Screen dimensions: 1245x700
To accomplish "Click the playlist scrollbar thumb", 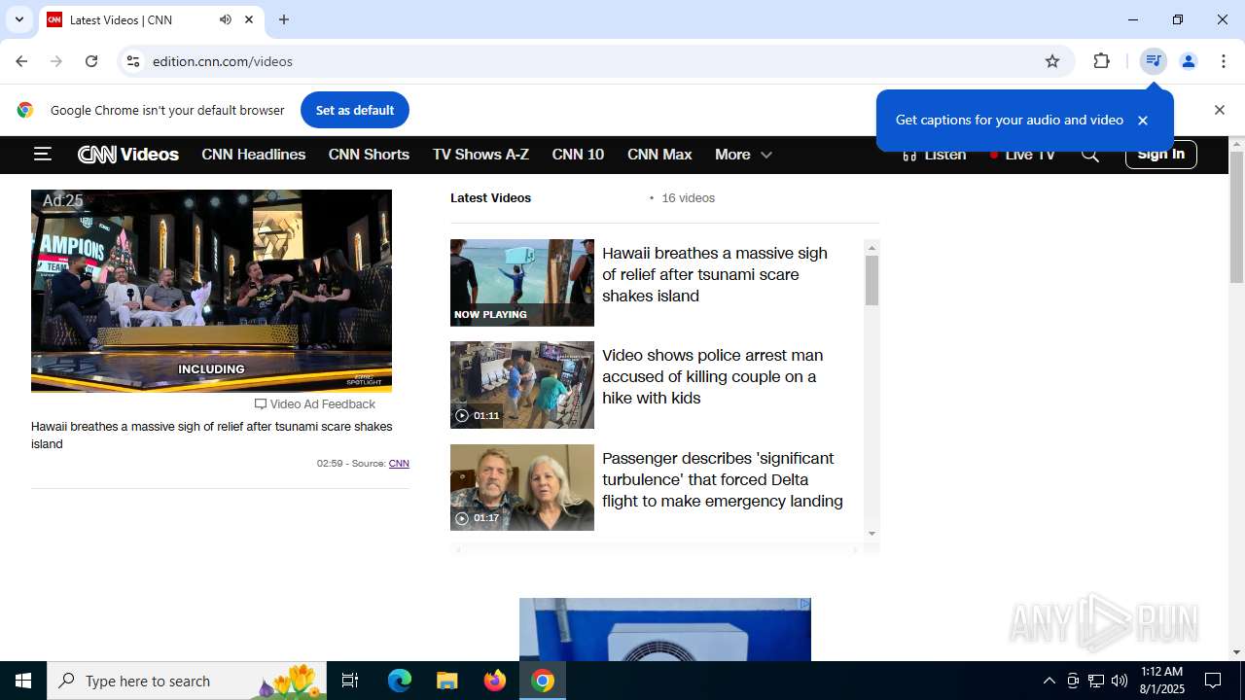I will pos(871,281).
